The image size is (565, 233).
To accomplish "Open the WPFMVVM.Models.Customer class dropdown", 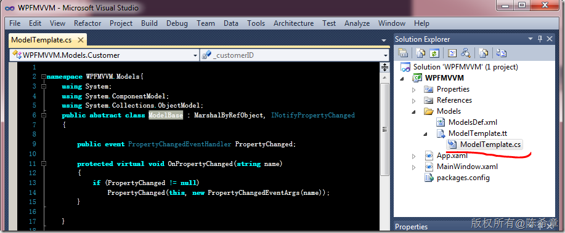I will [x=195, y=55].
